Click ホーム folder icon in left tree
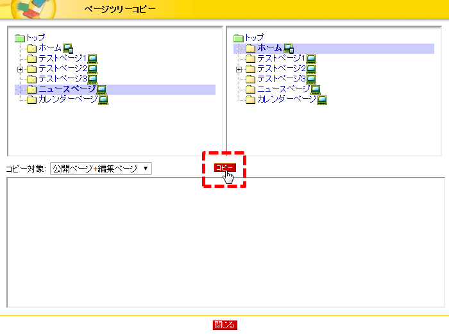449x334 pixels. tap(31, 48)
